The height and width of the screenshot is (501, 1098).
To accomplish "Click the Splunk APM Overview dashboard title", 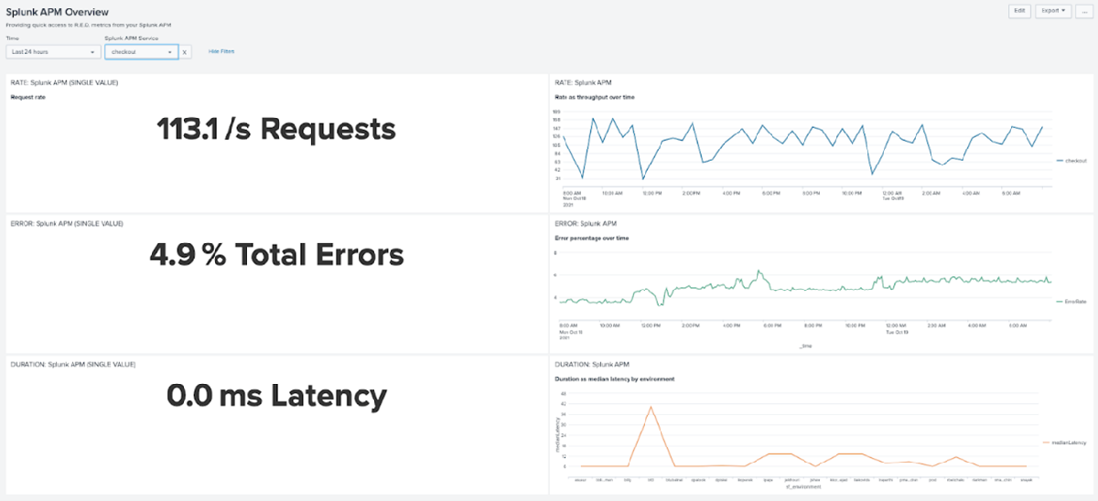I will pyautogui.click(x=59, y=11).
